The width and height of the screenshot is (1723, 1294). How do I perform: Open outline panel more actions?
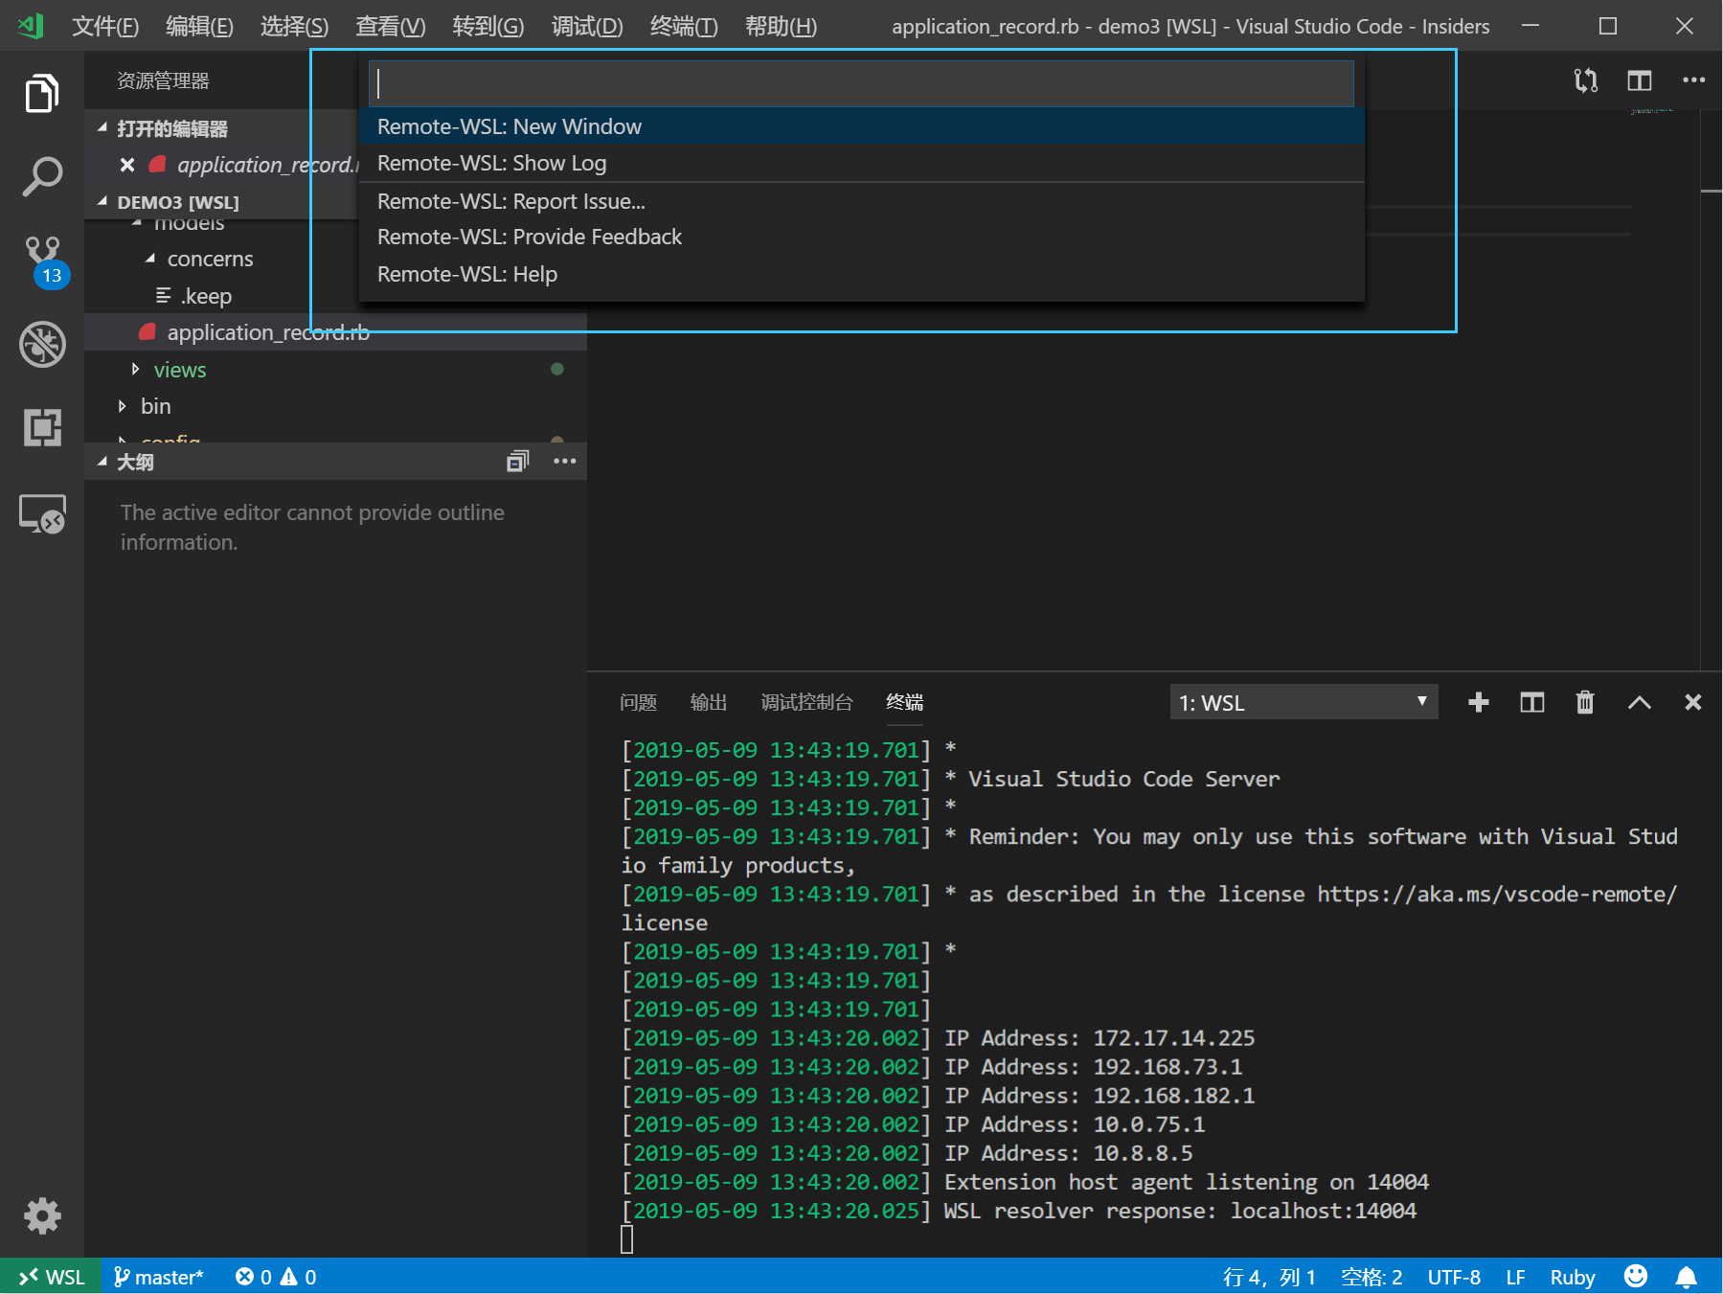[565, 462]
